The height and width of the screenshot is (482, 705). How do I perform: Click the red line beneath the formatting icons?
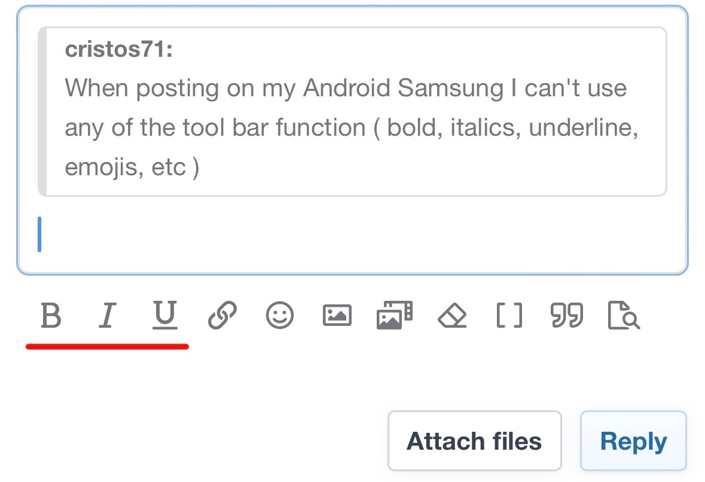pyautogui.click(x=108, y=346)
